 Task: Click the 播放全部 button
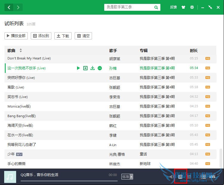tap(16, 36)
